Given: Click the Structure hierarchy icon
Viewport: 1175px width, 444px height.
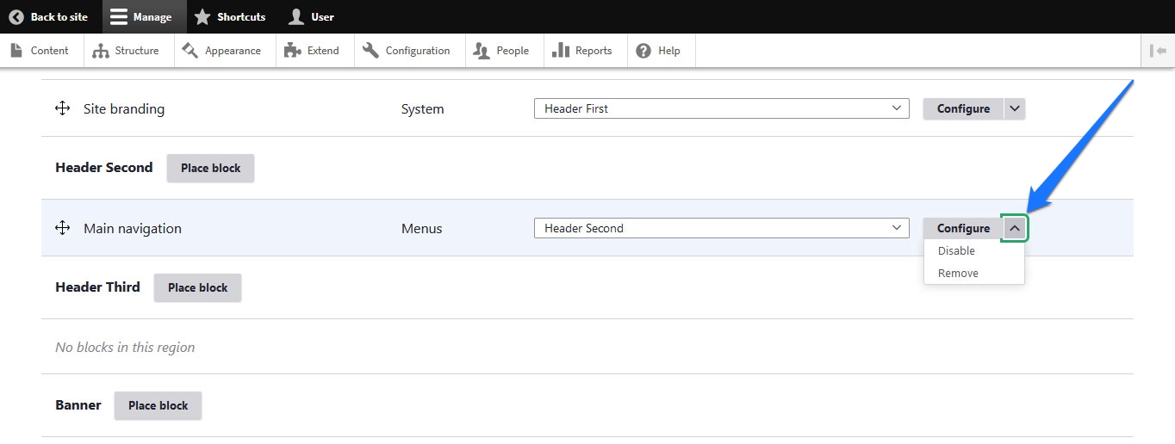Looking at the screenshot, I should tap(100, 51).
